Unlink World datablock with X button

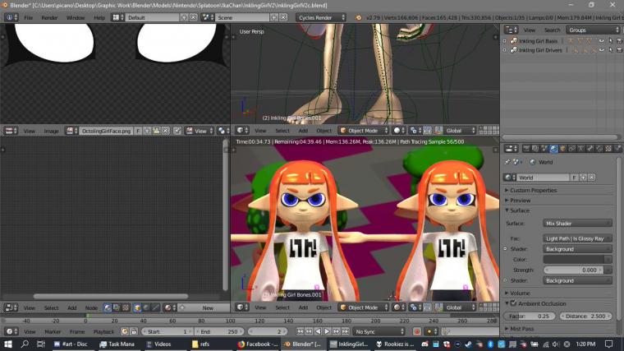[x=592, y=178]
